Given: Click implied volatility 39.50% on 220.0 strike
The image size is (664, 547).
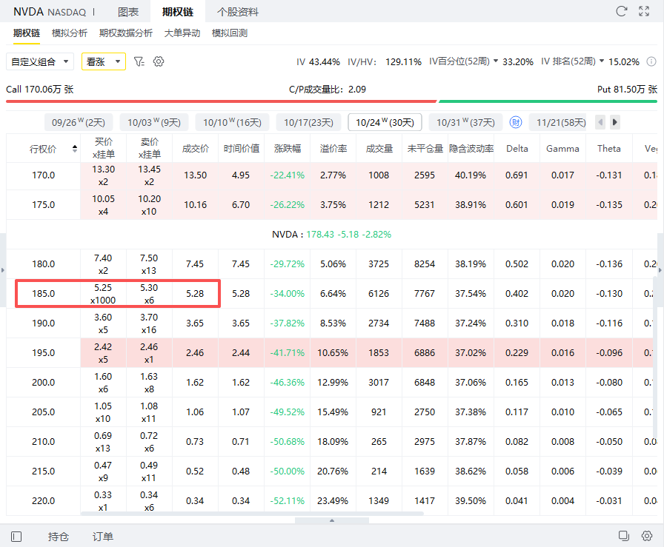Looking at the screenshot, I should 471,501.
